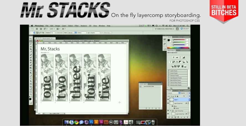
Task: Click the red R slider in Color panel
Action: [x=179, y=40]
